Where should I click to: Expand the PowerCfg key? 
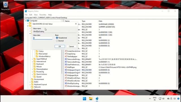[x=32, y=72]
